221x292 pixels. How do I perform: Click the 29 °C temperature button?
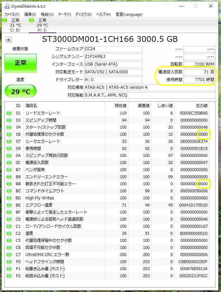coord(21,91)
